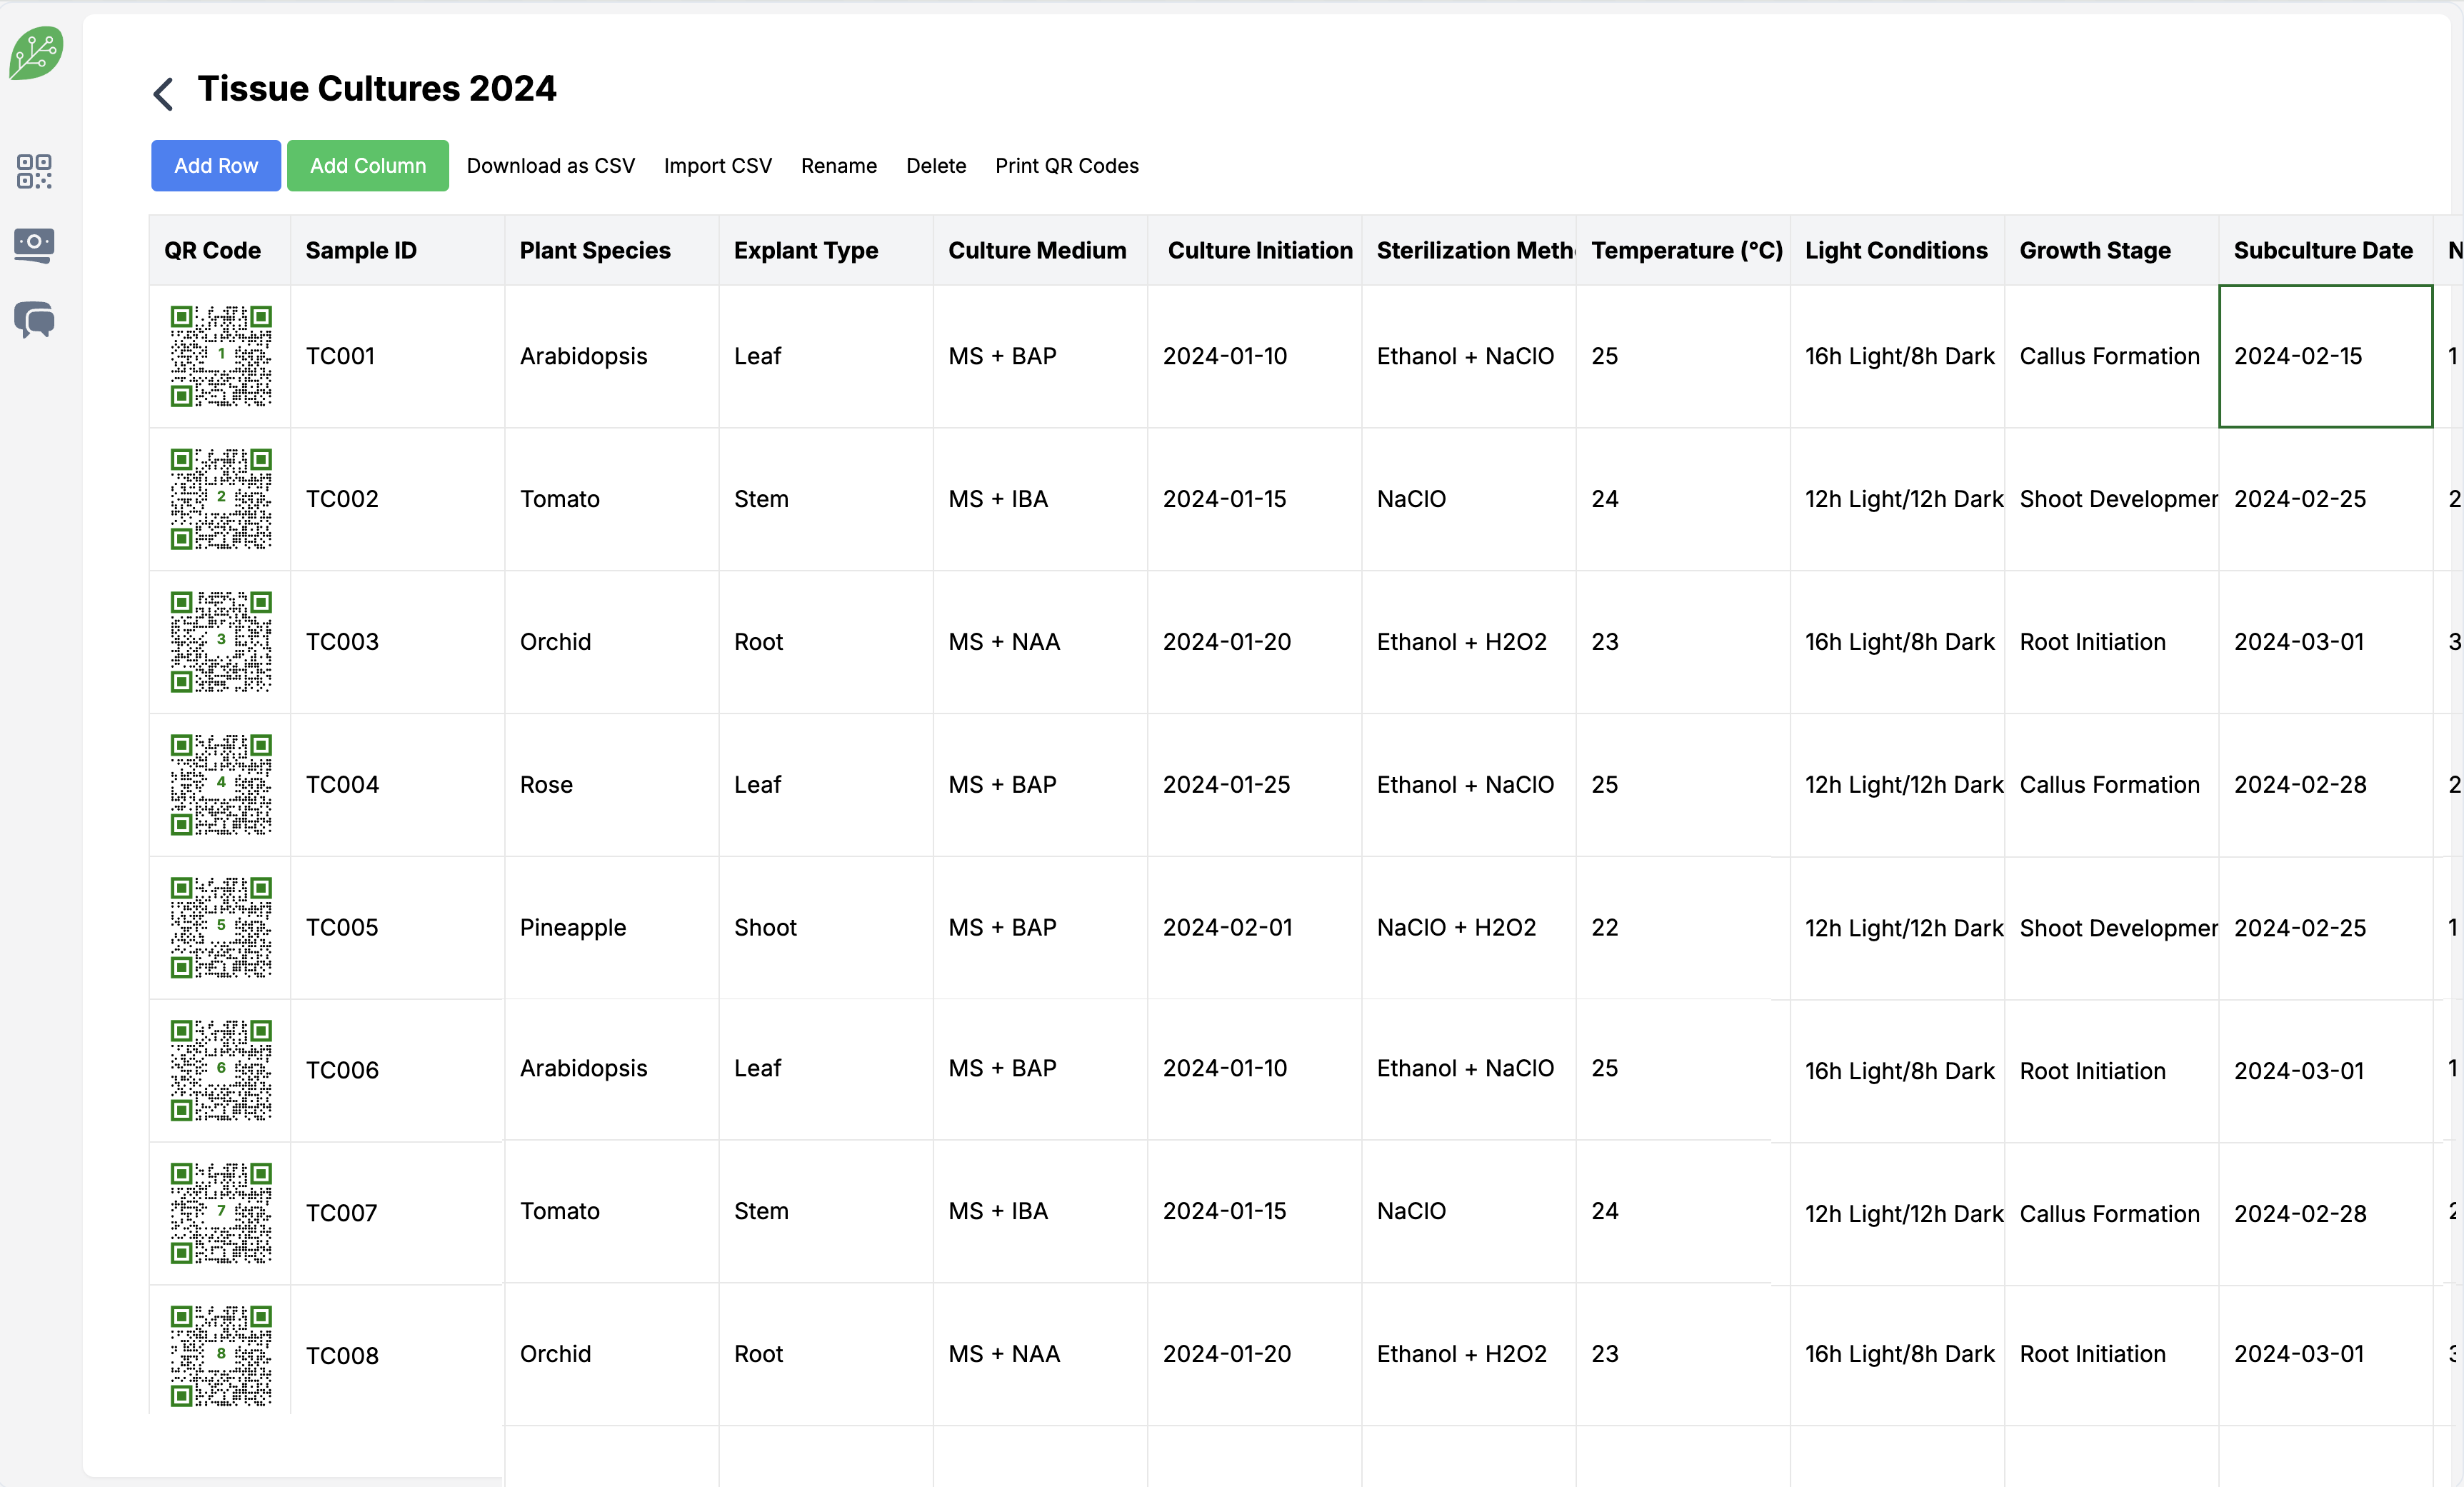Open the camera scanner sidebar icon
The width and height of the screenshot is (2464, 1487).
pyautogui.click(x=34, y=245)
